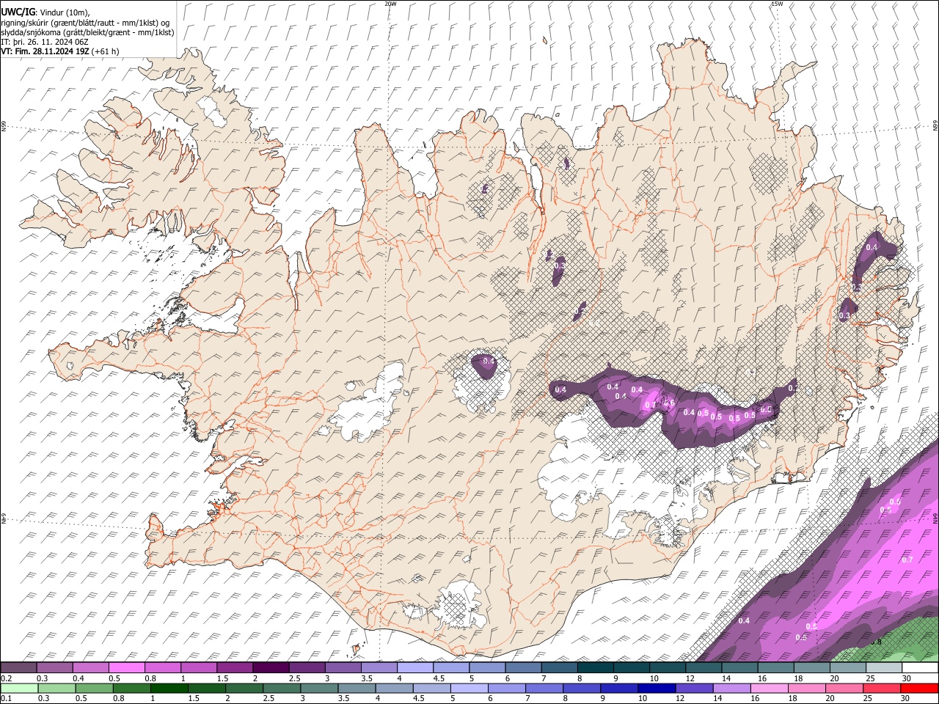Screen dimensions: 939x704
Task: Click the 'IT: þri. 26. 11. 2024 06Z' line
Action: coord(45,42)
